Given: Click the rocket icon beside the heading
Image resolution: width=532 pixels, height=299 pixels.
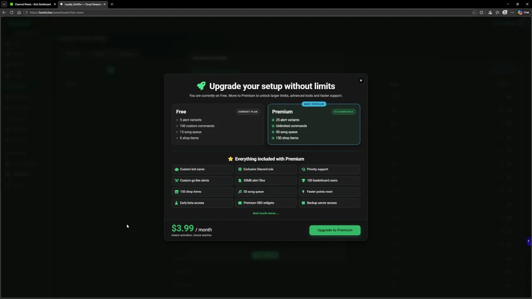Looking at the screenshot, I should [201, 86].
